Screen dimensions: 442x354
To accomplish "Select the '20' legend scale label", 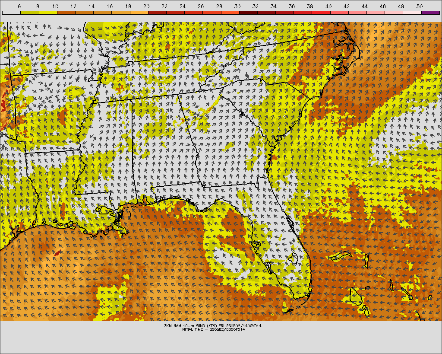I will coord(146,6).
